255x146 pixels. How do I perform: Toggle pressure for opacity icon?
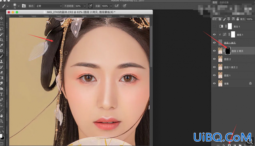[x=90, y=6]
